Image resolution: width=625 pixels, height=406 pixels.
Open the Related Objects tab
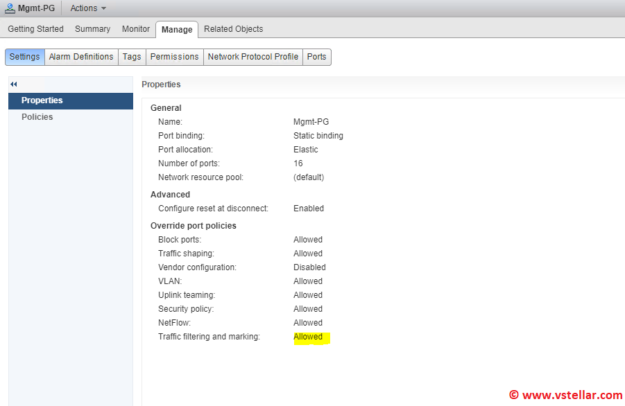point(233,29)
